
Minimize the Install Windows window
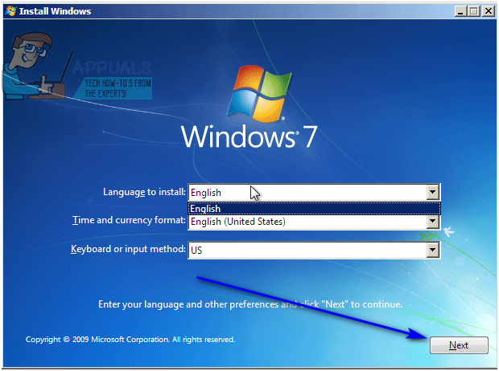(x=460, y=11)
